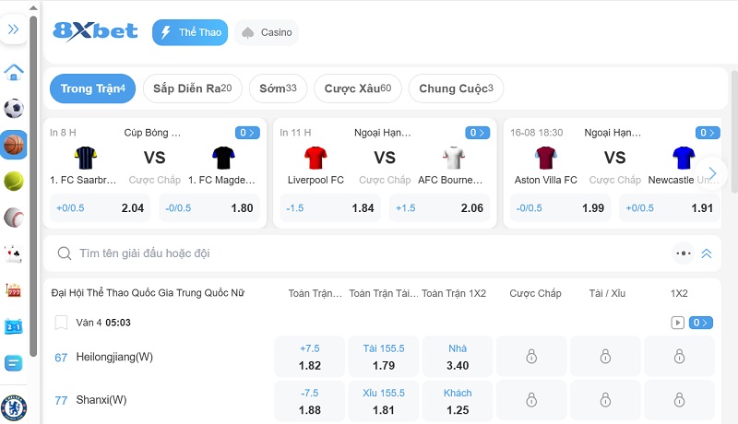Go to the home icon in sidebar

(x=14, y=72)
